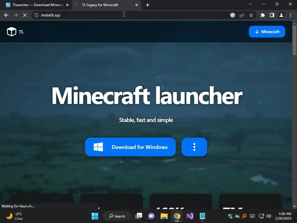Screen dimensions: 297x223
Task: Click the Chrome taskbar icon
Action: pyautogui.click(x=177, y=216)
